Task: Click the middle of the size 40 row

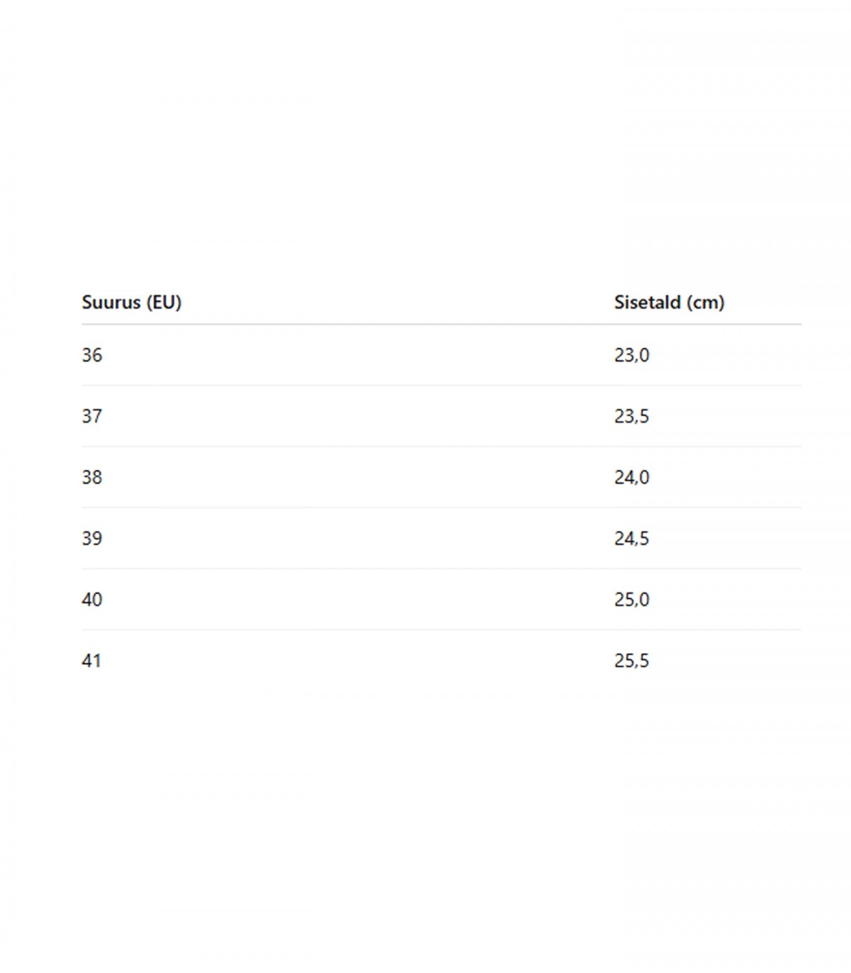Action: coord(441,599)
